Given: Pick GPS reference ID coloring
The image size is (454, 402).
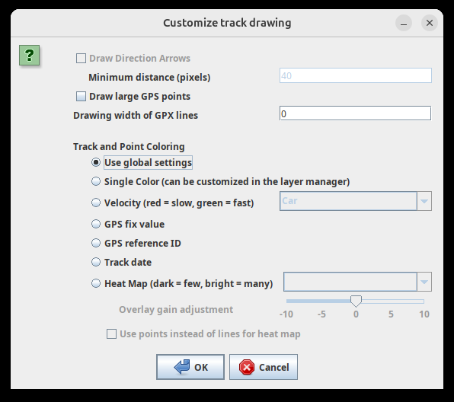Looking at the screenshot, I should [x=96, y=243].
